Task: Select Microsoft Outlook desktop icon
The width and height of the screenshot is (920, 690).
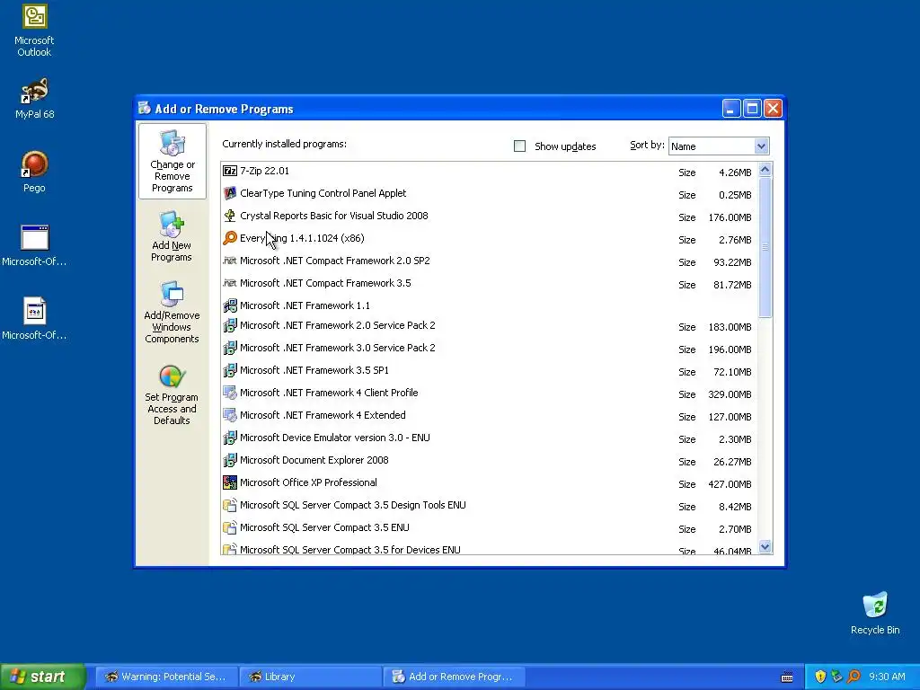Action: pyautogui.click(x=34, y=31)
